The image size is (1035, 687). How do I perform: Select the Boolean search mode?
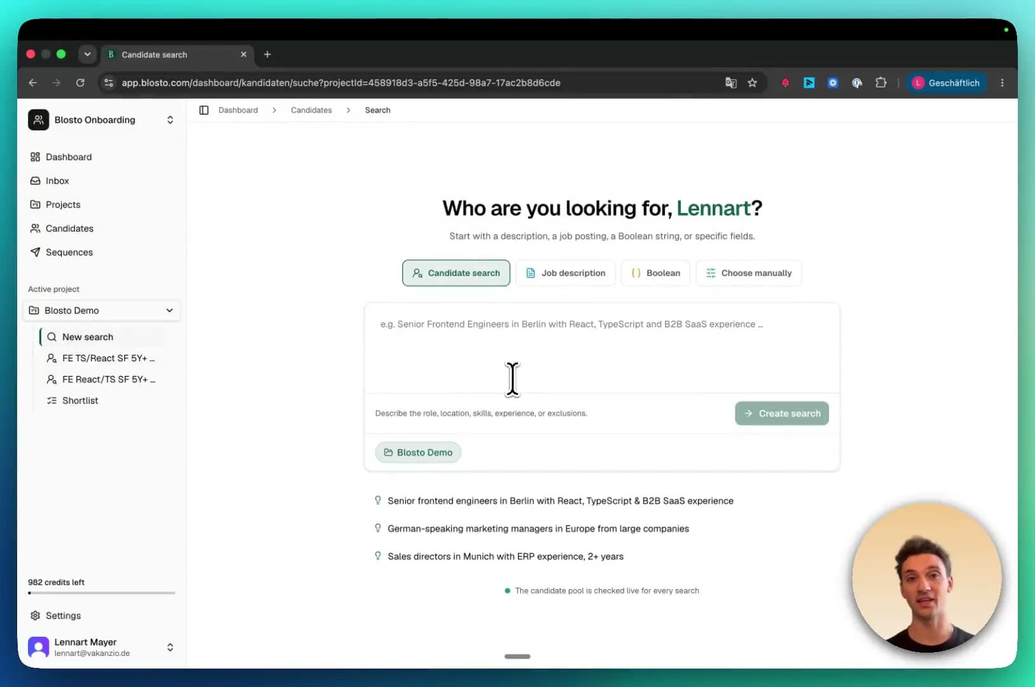tap(655, 273)
